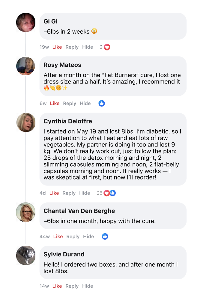Open Rosy Mateos' profile avatar
The height and width of the screenshot is (302, 203).
pos(26,66)
